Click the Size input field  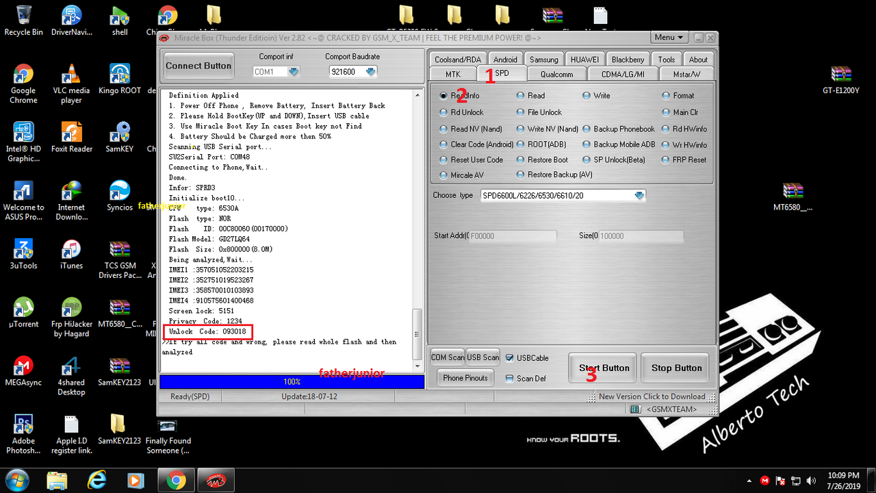(641, 236)
